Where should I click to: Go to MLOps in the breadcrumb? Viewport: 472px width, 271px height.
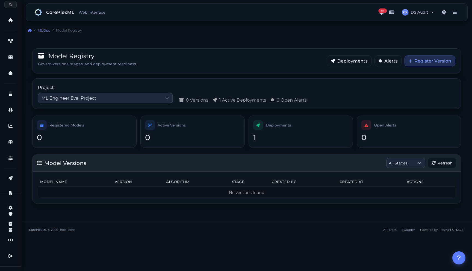click(x=44, y=31)
